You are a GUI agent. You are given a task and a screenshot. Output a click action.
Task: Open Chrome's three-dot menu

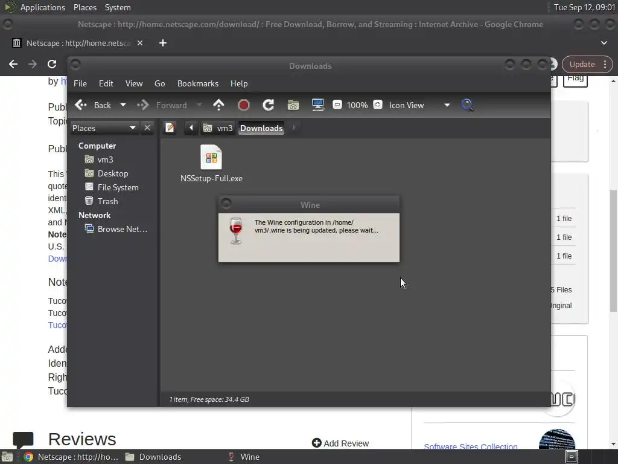click(x=605, y=64)
